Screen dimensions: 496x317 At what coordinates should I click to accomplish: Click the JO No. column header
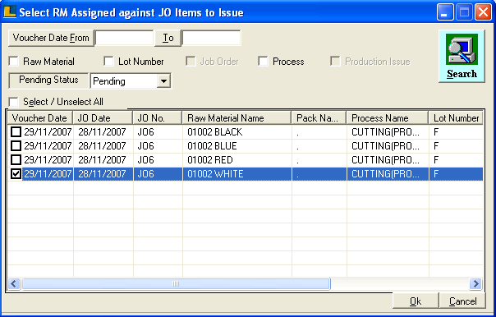coord(158,118)
